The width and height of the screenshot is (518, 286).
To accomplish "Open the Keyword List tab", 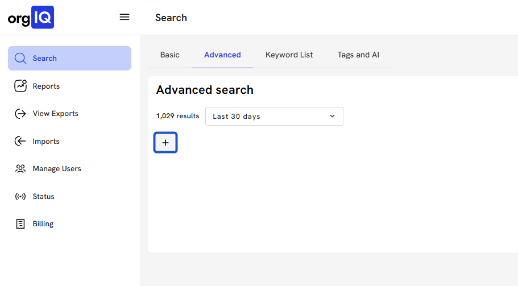I will 289,55.
